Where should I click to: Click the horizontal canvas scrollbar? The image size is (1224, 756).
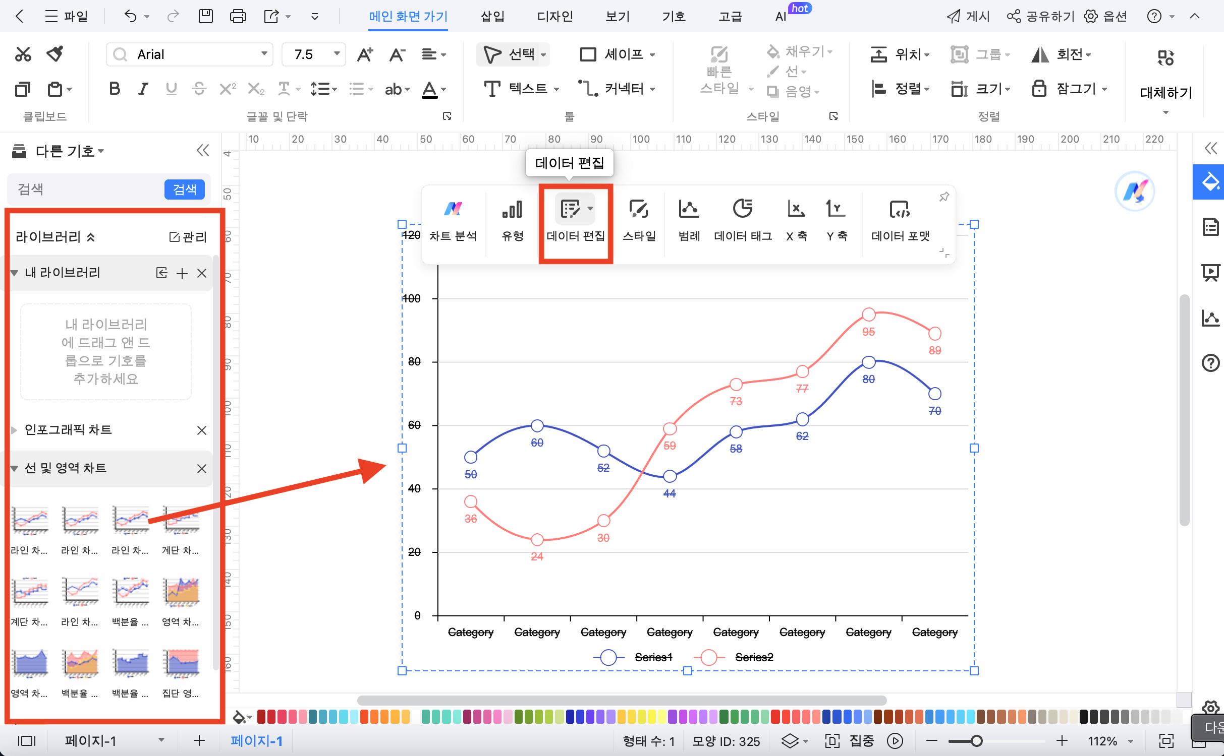(x=622, y=700)
